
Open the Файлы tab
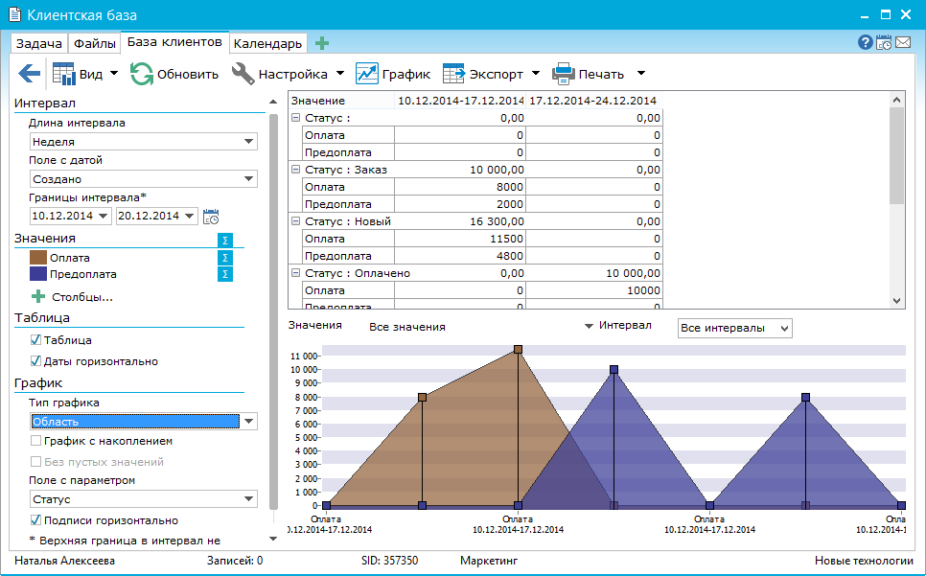click(95, 44)
